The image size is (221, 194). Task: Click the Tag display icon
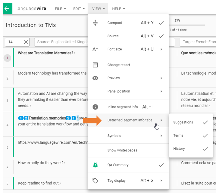95,181
